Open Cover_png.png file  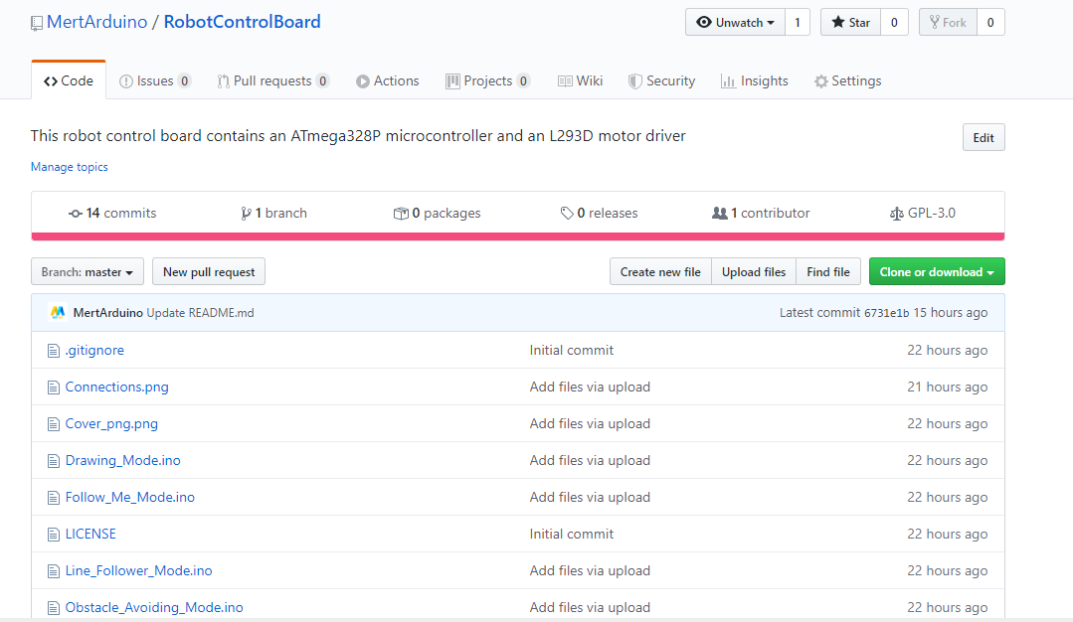point(111,424)
